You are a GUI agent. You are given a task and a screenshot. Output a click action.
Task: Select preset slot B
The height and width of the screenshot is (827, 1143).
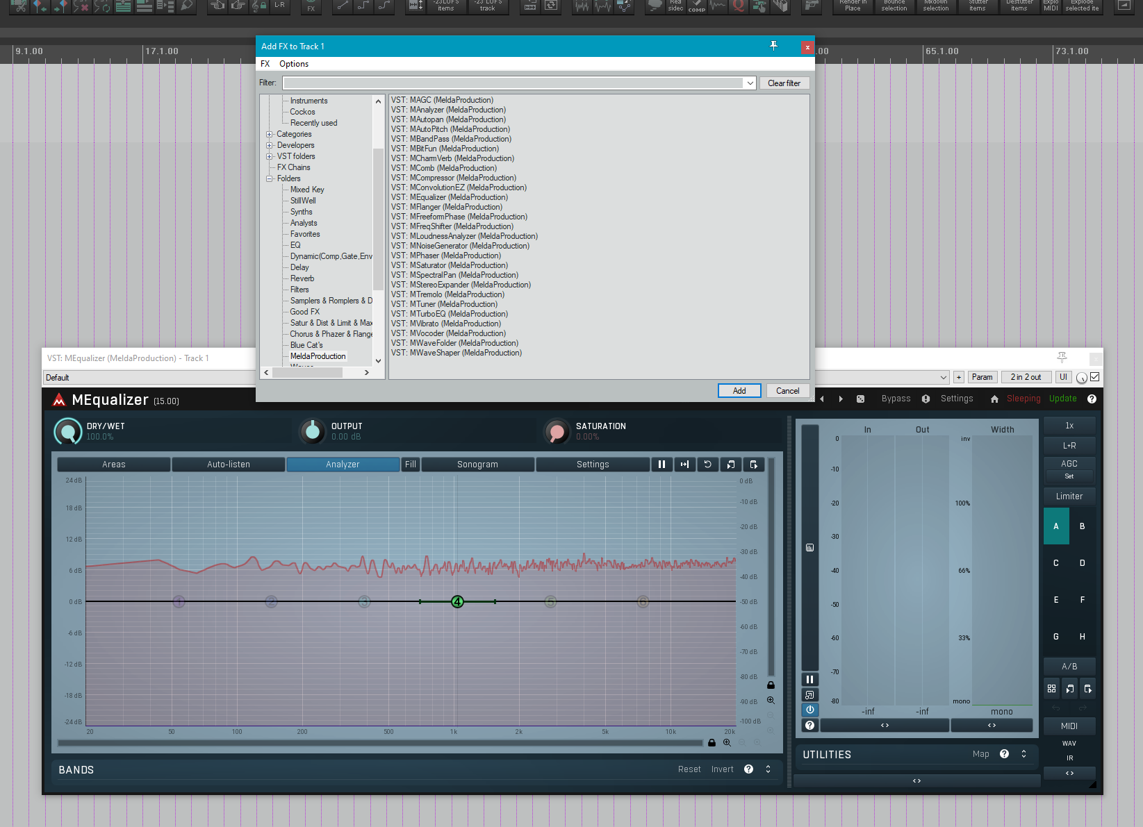pos(1082,526)
